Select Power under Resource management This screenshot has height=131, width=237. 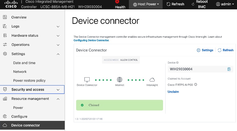pyautogui.click(x=18, y=108)
